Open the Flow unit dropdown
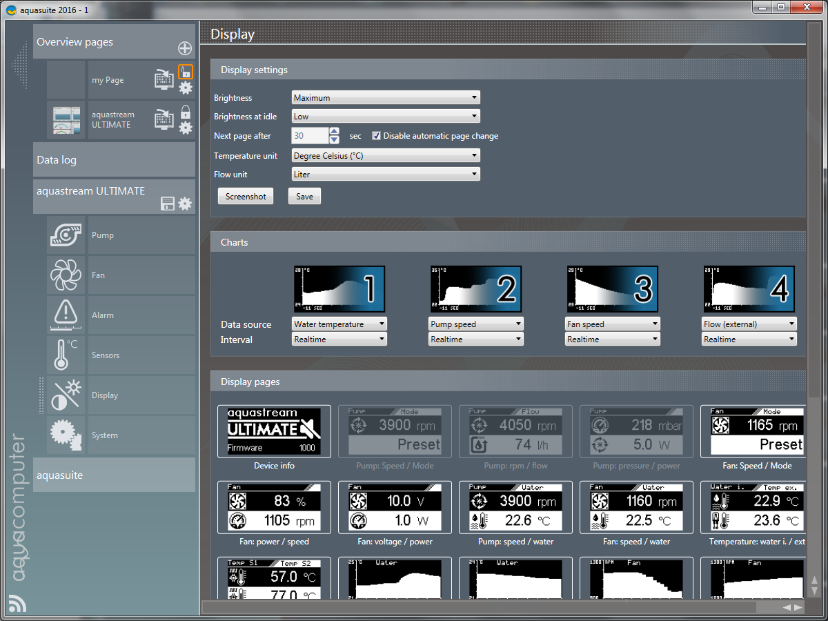828x621 pixels. coord(386,175)
